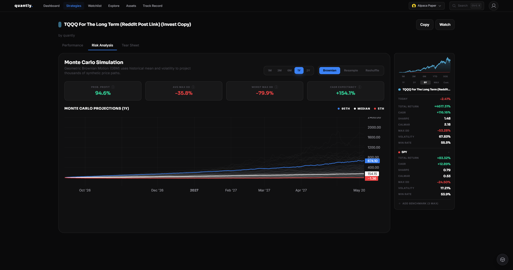Open Strategies in top nav

click(x=74, y=6)
